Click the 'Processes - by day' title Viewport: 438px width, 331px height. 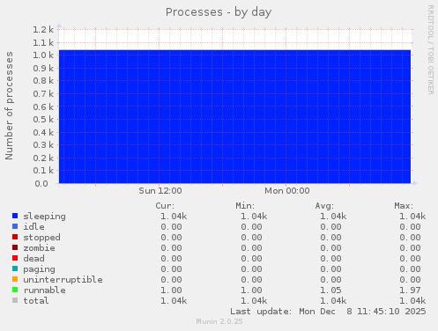click(x=219, y=12)
